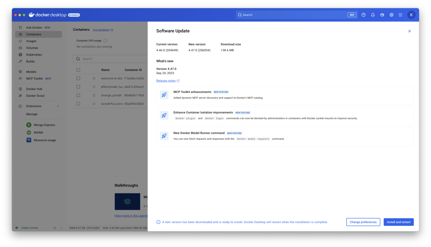The height and width of the screenshot is (247, 431).
Task: Open the account menu via the K avatar
Action: (411, 15)
